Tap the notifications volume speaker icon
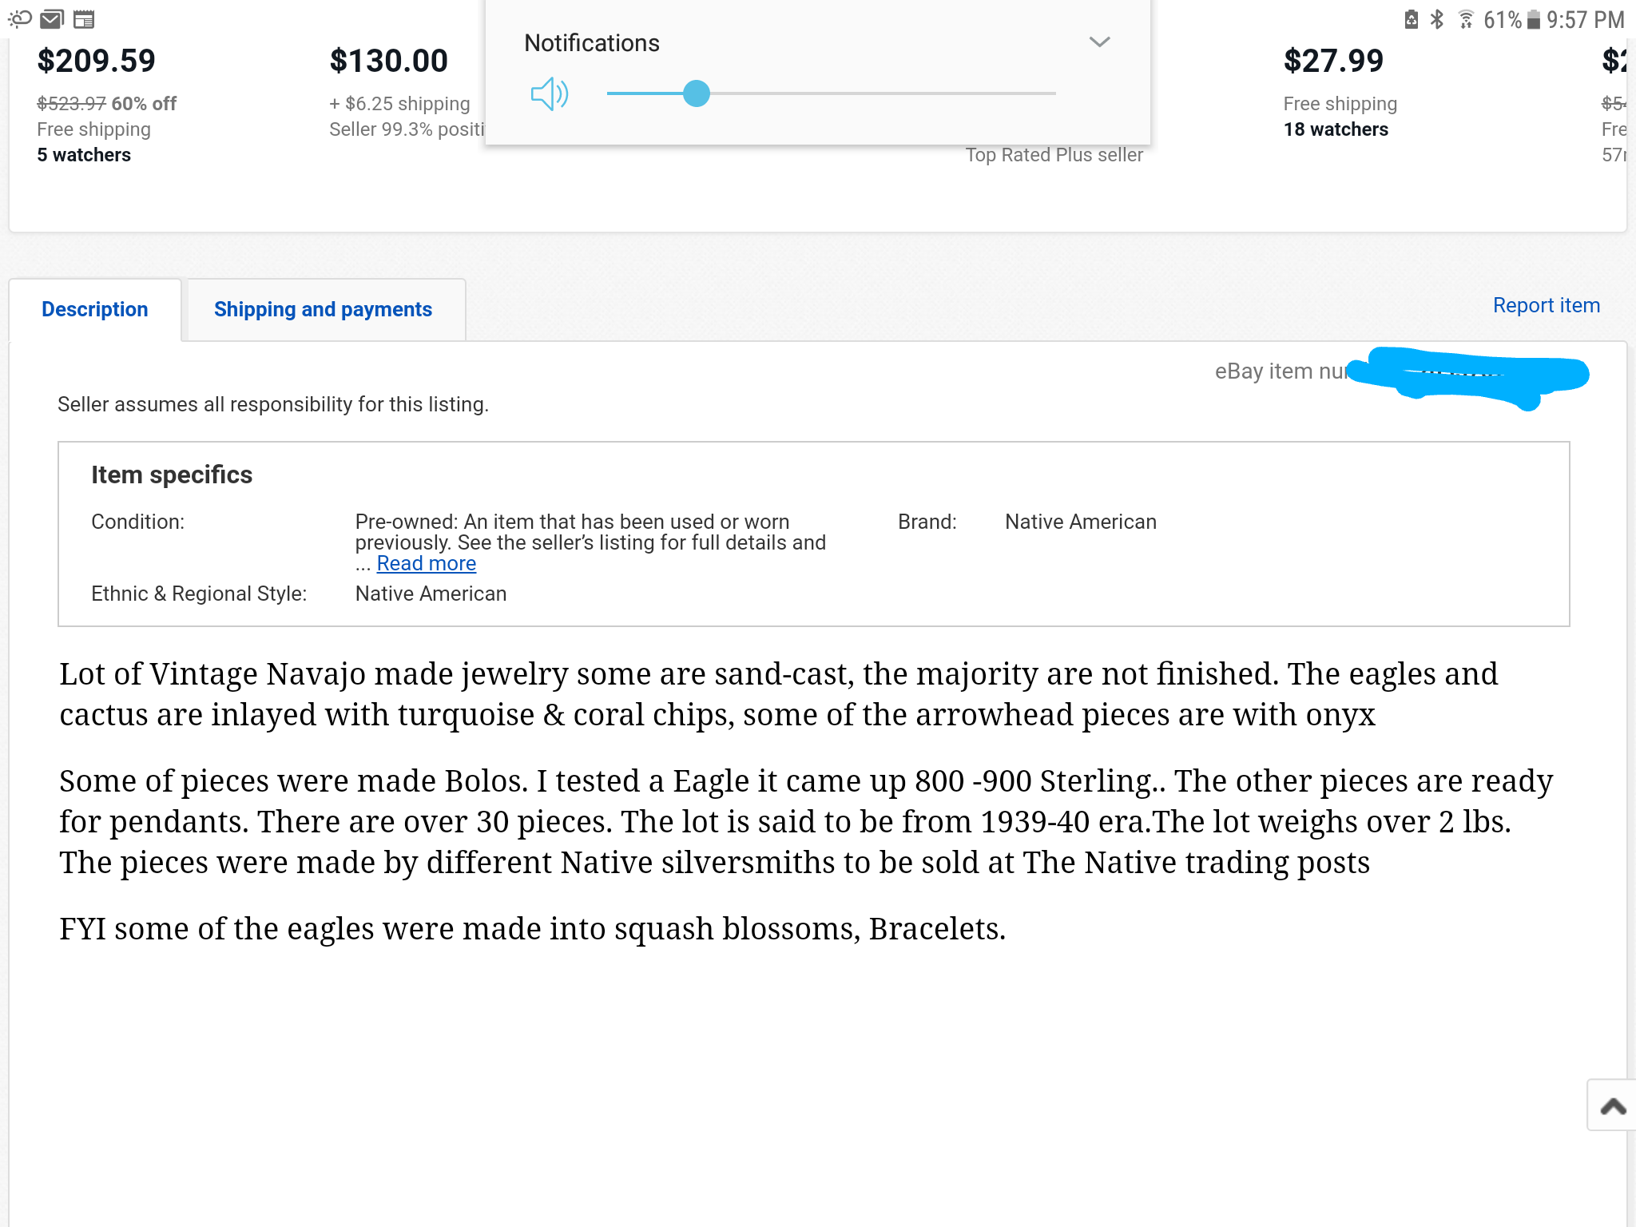 (549, 94)
